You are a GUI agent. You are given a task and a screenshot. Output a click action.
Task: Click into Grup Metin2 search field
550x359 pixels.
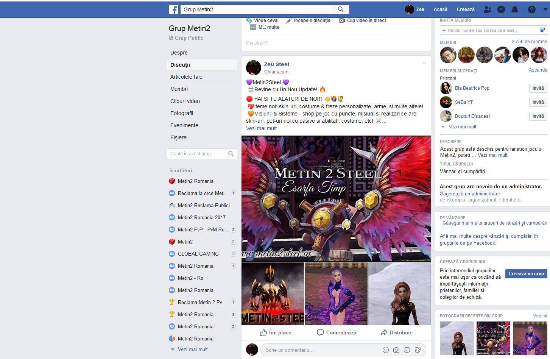(256, 9)
